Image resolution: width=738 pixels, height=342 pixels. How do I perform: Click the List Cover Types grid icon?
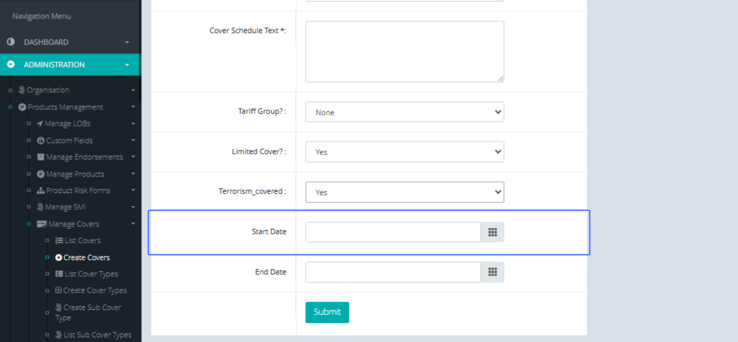[x=59, y=274]
